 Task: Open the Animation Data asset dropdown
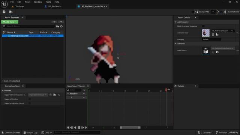pos(223,31)
